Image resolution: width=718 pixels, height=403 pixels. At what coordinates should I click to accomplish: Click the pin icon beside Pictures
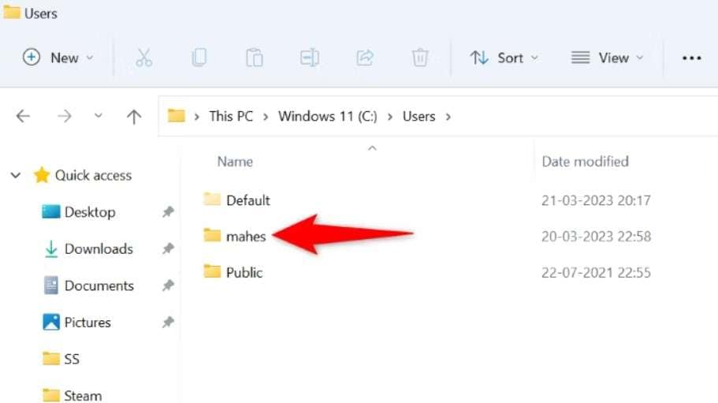pyautogui.click(x=168, y=323)
